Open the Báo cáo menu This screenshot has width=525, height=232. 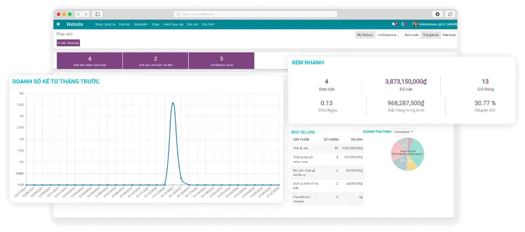[x=192, y=24]
